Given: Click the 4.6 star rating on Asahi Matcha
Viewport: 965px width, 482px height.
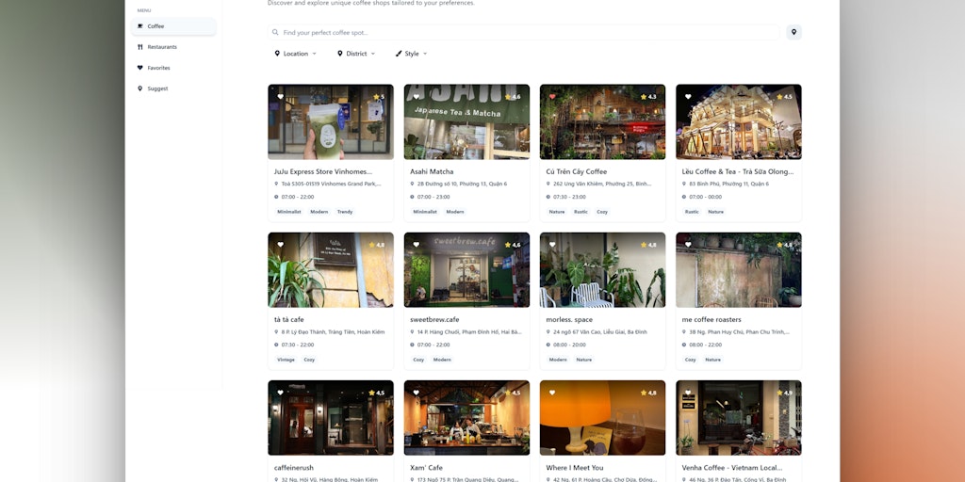Looking at the screenshot, I should (513, 97).
